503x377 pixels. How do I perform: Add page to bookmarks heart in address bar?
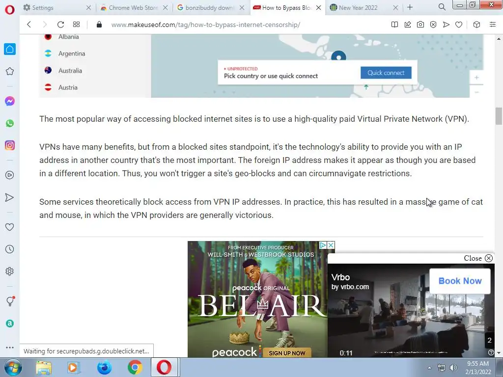(x=459, y=25)
